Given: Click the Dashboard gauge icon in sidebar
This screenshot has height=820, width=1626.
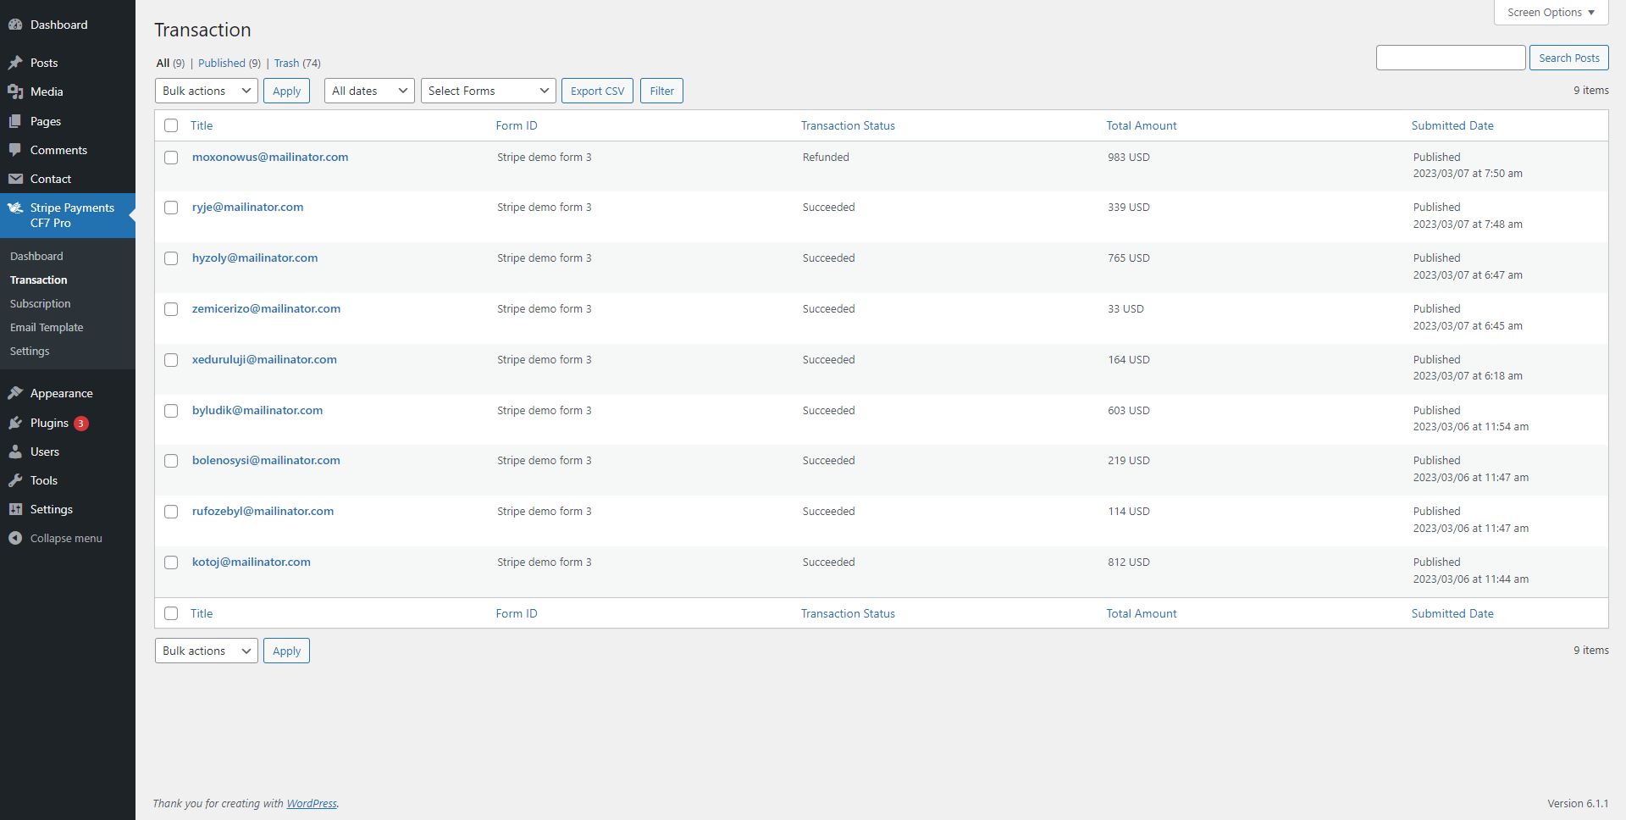Looking at the screenshot, I should tap(15, 25).
